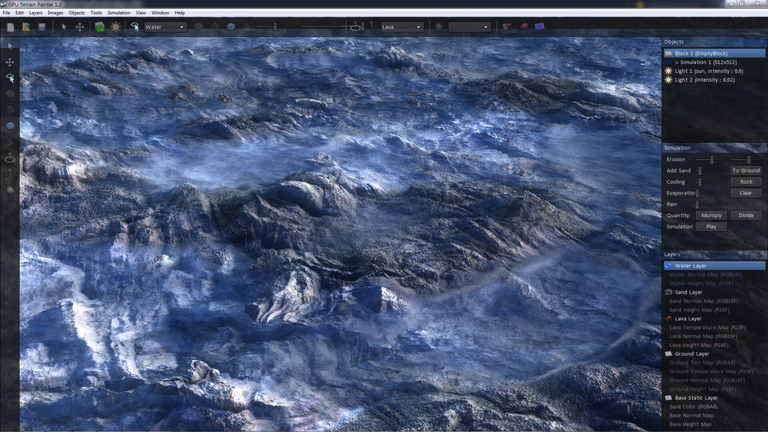Save the current terrain project

pos(42,27)
